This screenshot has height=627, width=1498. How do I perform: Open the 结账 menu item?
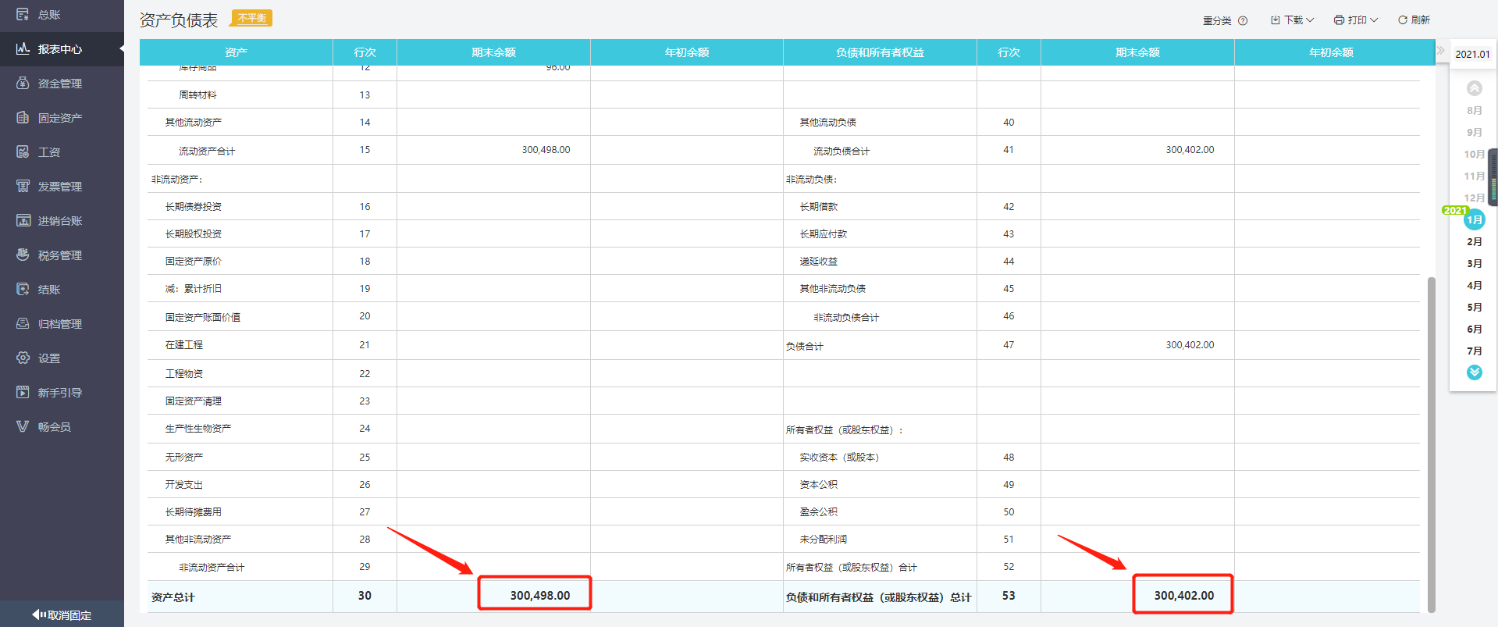tap(48, 290)
